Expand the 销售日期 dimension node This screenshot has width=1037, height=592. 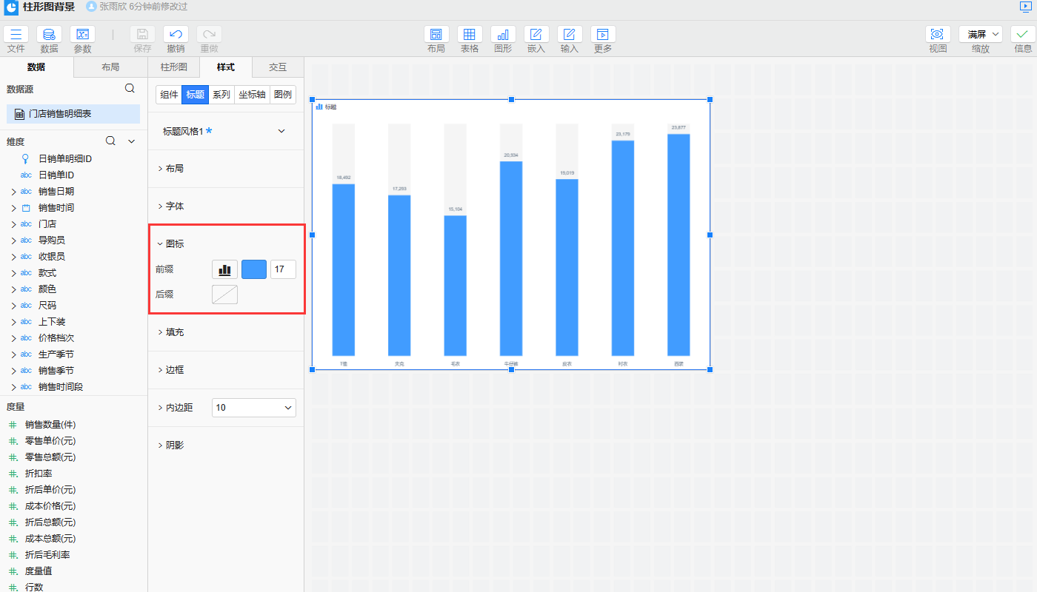pyautogui.click(x=13, y=192)
